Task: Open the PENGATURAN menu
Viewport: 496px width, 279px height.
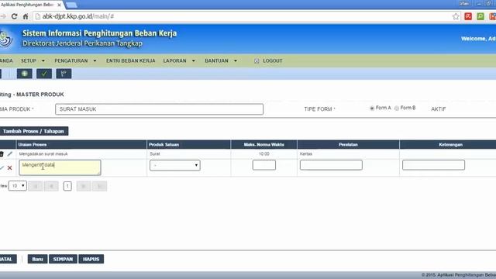Action: (x=71, y=60)
